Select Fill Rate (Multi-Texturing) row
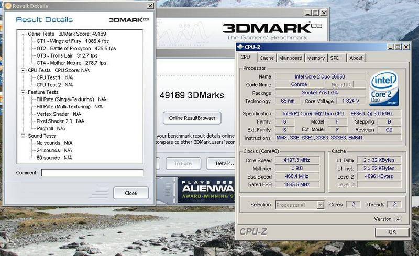The width and height of the screenshot is (419, 256). (x=70, y=107)
